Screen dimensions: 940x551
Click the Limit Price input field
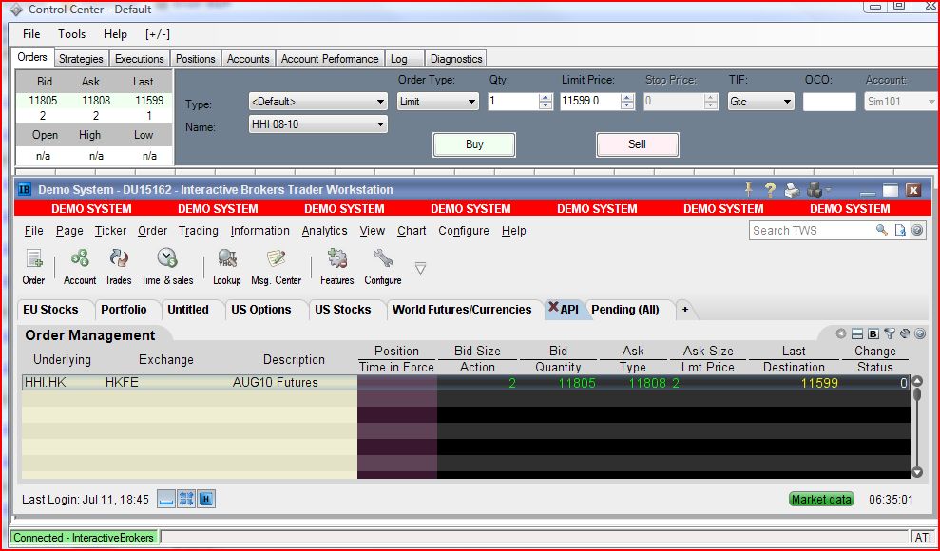[590, 102]
